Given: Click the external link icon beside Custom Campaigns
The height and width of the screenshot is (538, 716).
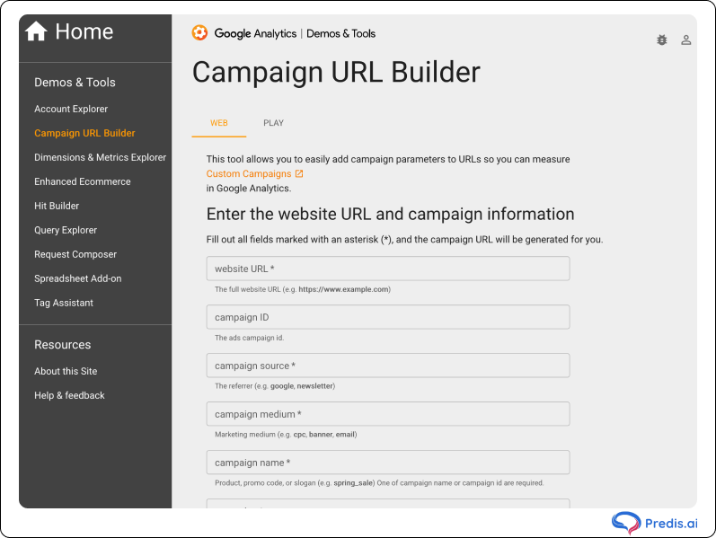Looking at the screenshot, I should 299,173.
